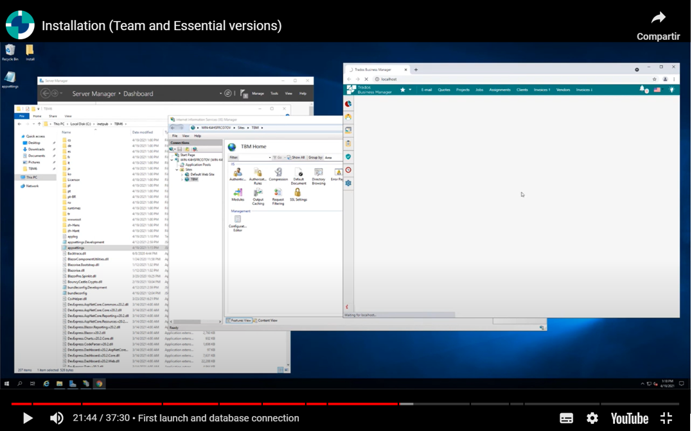Open Authentication feature in IIS Manager
The width and height of the screenshot is (692, 431).
point(238,174)
